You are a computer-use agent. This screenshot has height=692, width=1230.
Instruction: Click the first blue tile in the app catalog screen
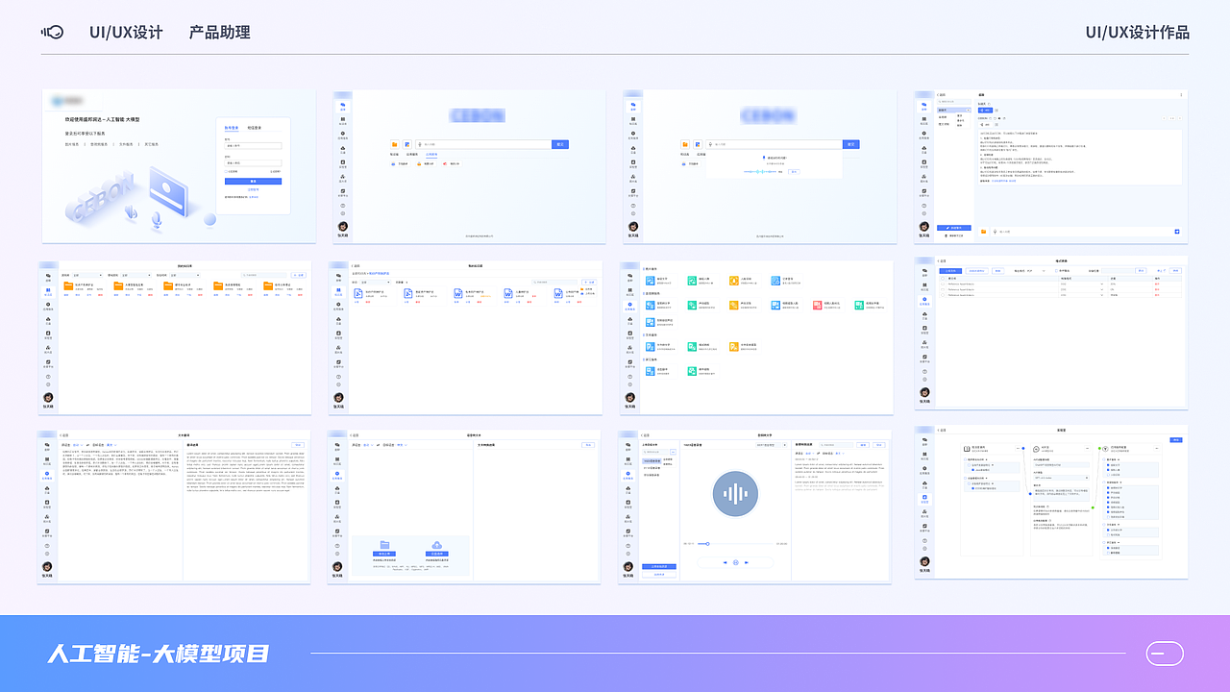(x=651, y=281)
